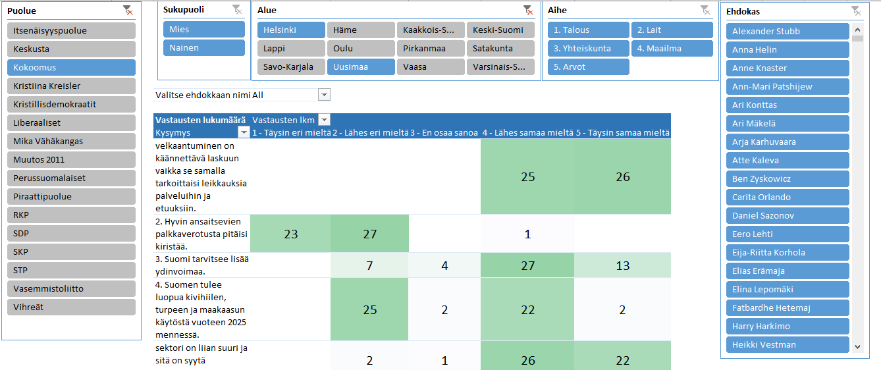Expand the Kysymys row filter dropdown

[244, 133]
